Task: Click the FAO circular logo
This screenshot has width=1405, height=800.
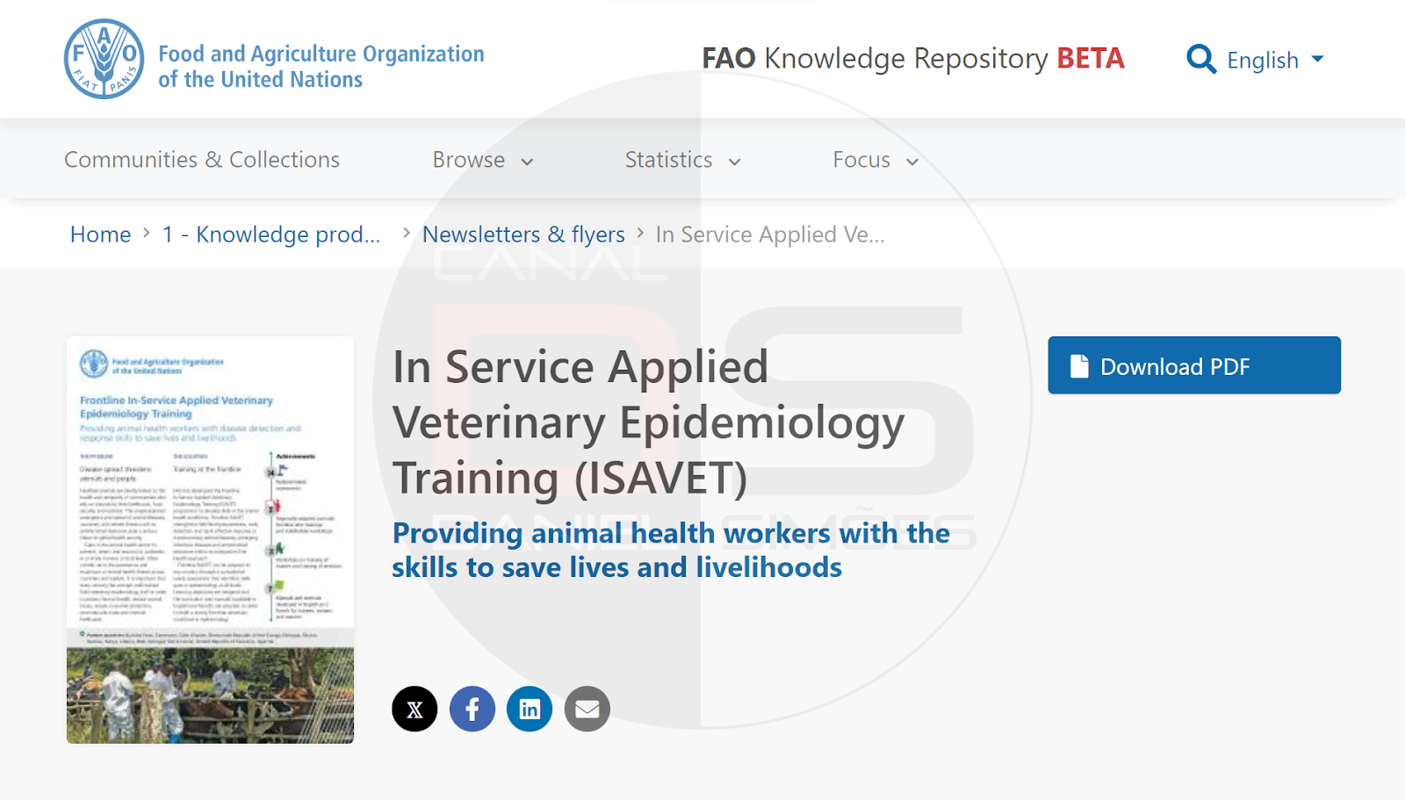Action: tap(104, 59)
